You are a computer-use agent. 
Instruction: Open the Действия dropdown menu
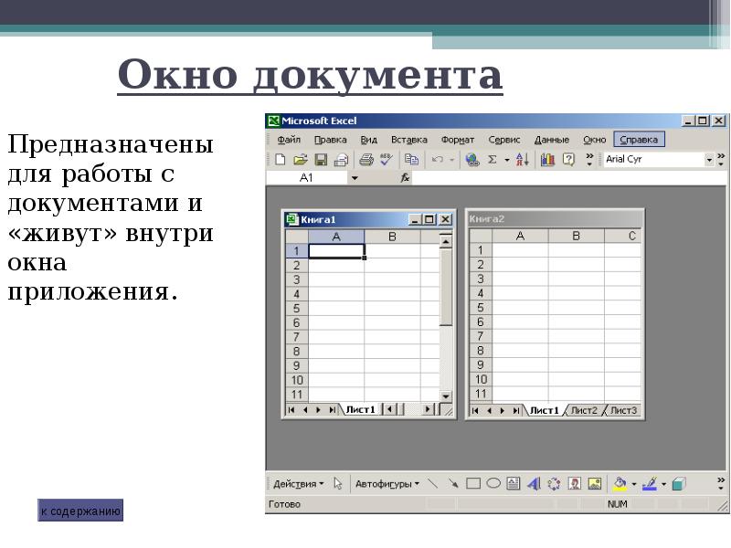pos(298,484)
